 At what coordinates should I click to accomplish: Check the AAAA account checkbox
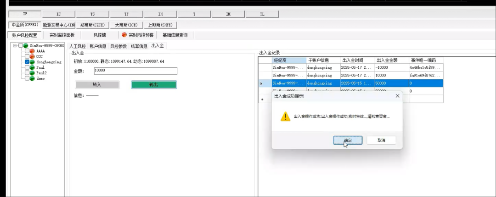(27, 51)
